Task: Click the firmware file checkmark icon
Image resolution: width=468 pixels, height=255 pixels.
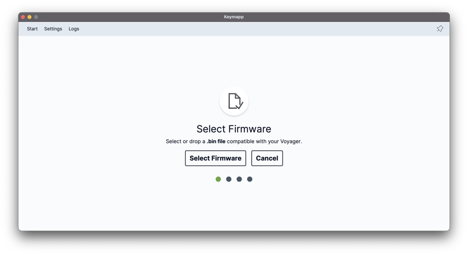Action: click(x=234, y=101)
